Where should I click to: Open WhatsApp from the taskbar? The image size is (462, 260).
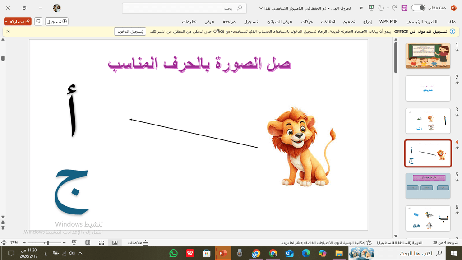(174, 253)
